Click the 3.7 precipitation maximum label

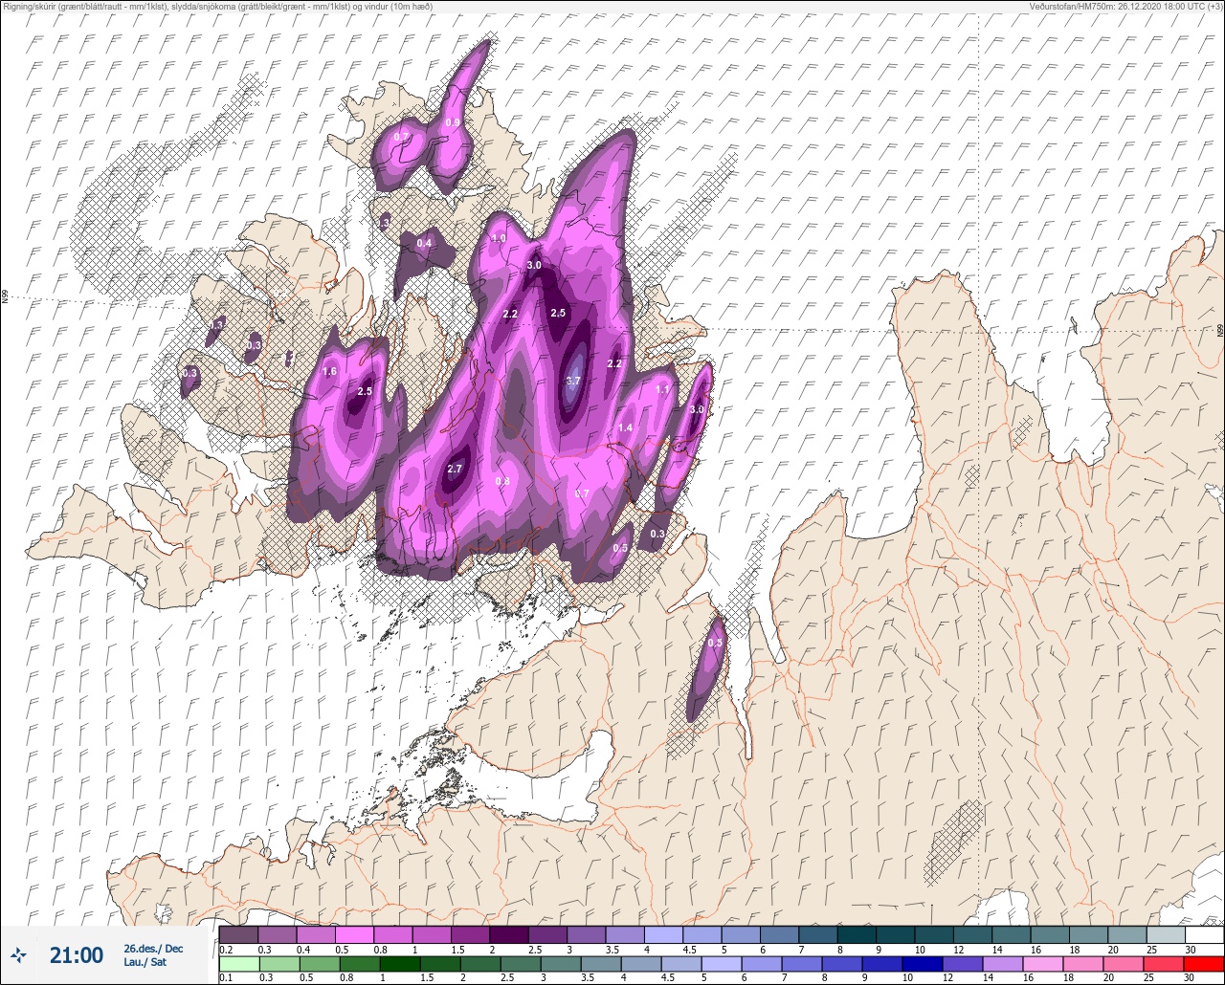(x=573, y=381)
